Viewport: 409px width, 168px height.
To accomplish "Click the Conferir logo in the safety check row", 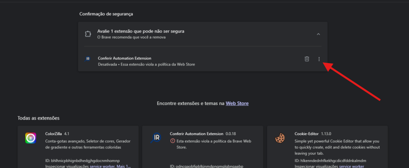I will tap(88, 59).
